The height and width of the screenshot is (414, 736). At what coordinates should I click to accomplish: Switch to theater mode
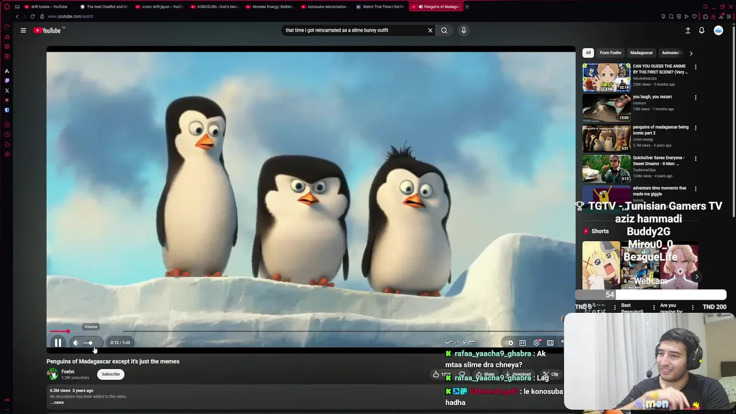pyautogui.click(x=550, y=343)
